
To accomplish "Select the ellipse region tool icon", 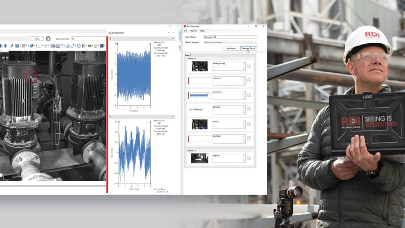I will [x=63, y=46].
